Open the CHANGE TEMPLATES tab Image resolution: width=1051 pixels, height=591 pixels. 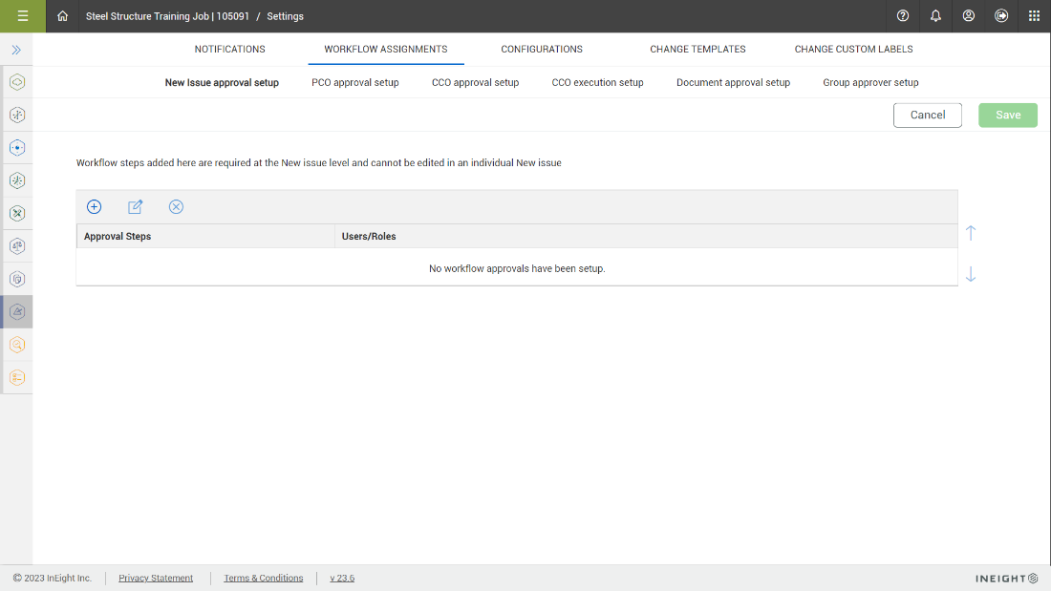point(697,49)
